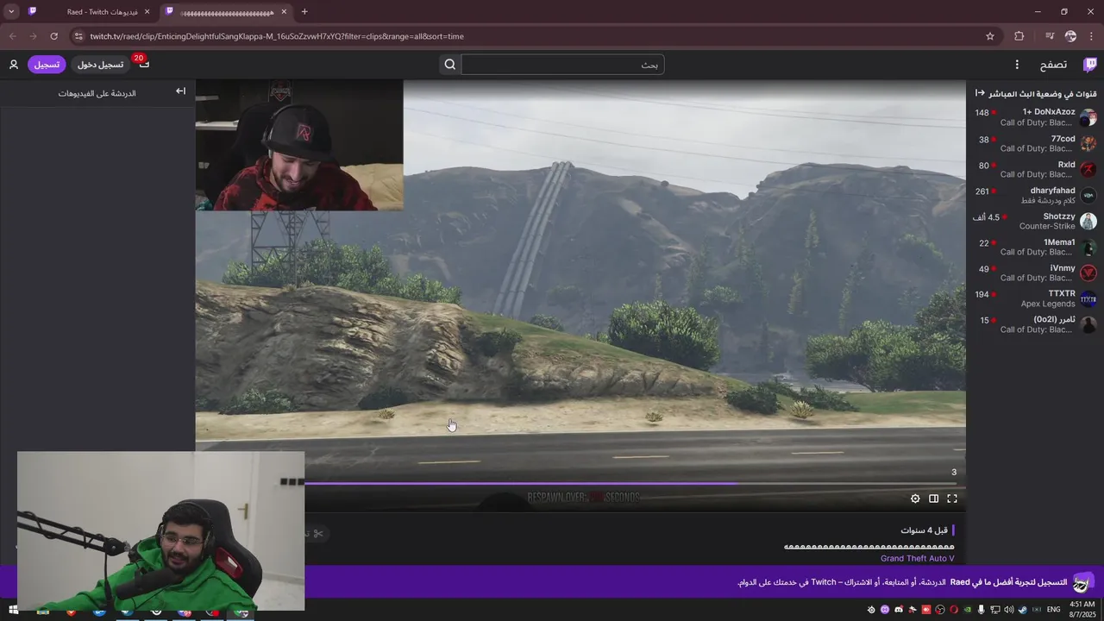Close the Raed - Twitch tab
Viewport: 1104px width, 621px height.
(147, 12)
